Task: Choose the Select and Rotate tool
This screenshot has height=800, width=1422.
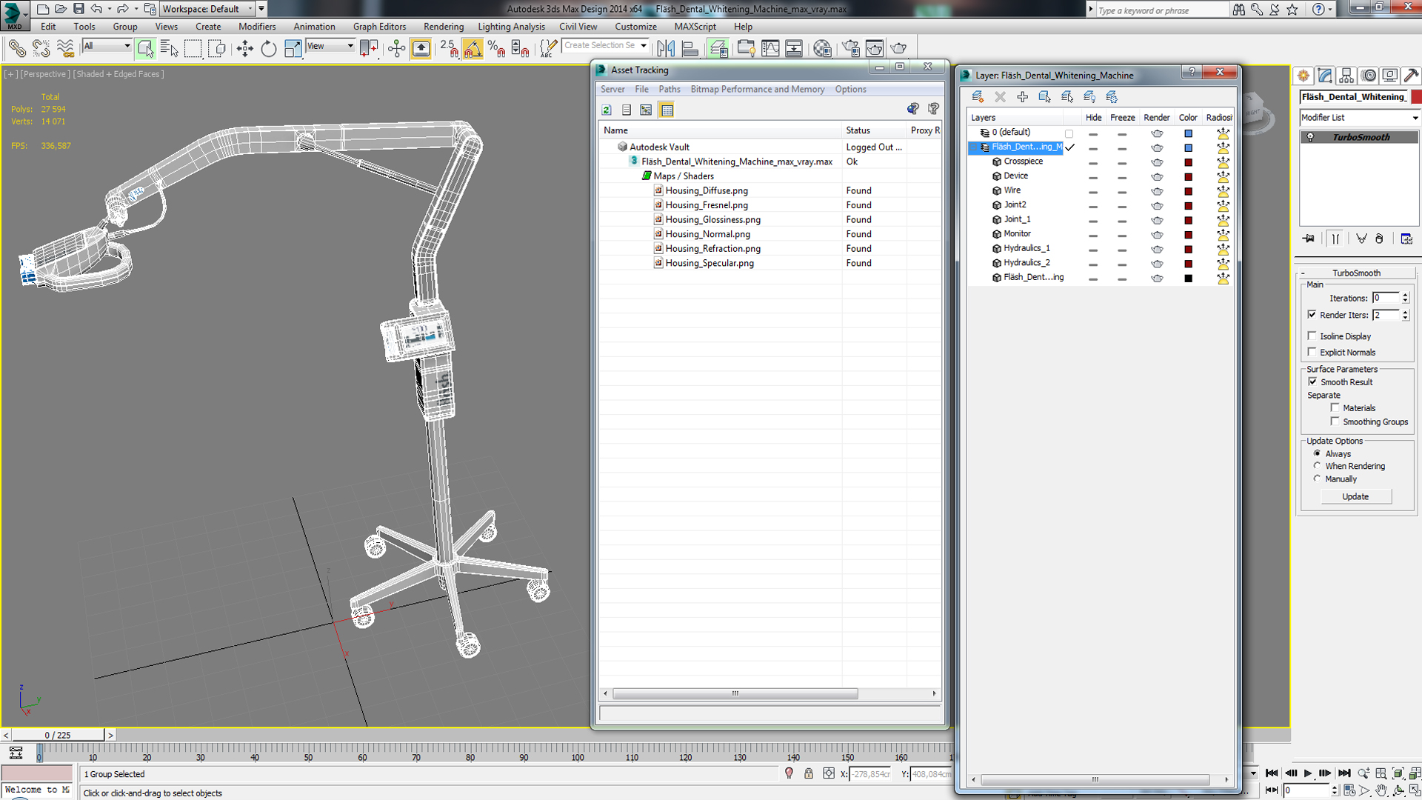Action: point(268,49)
